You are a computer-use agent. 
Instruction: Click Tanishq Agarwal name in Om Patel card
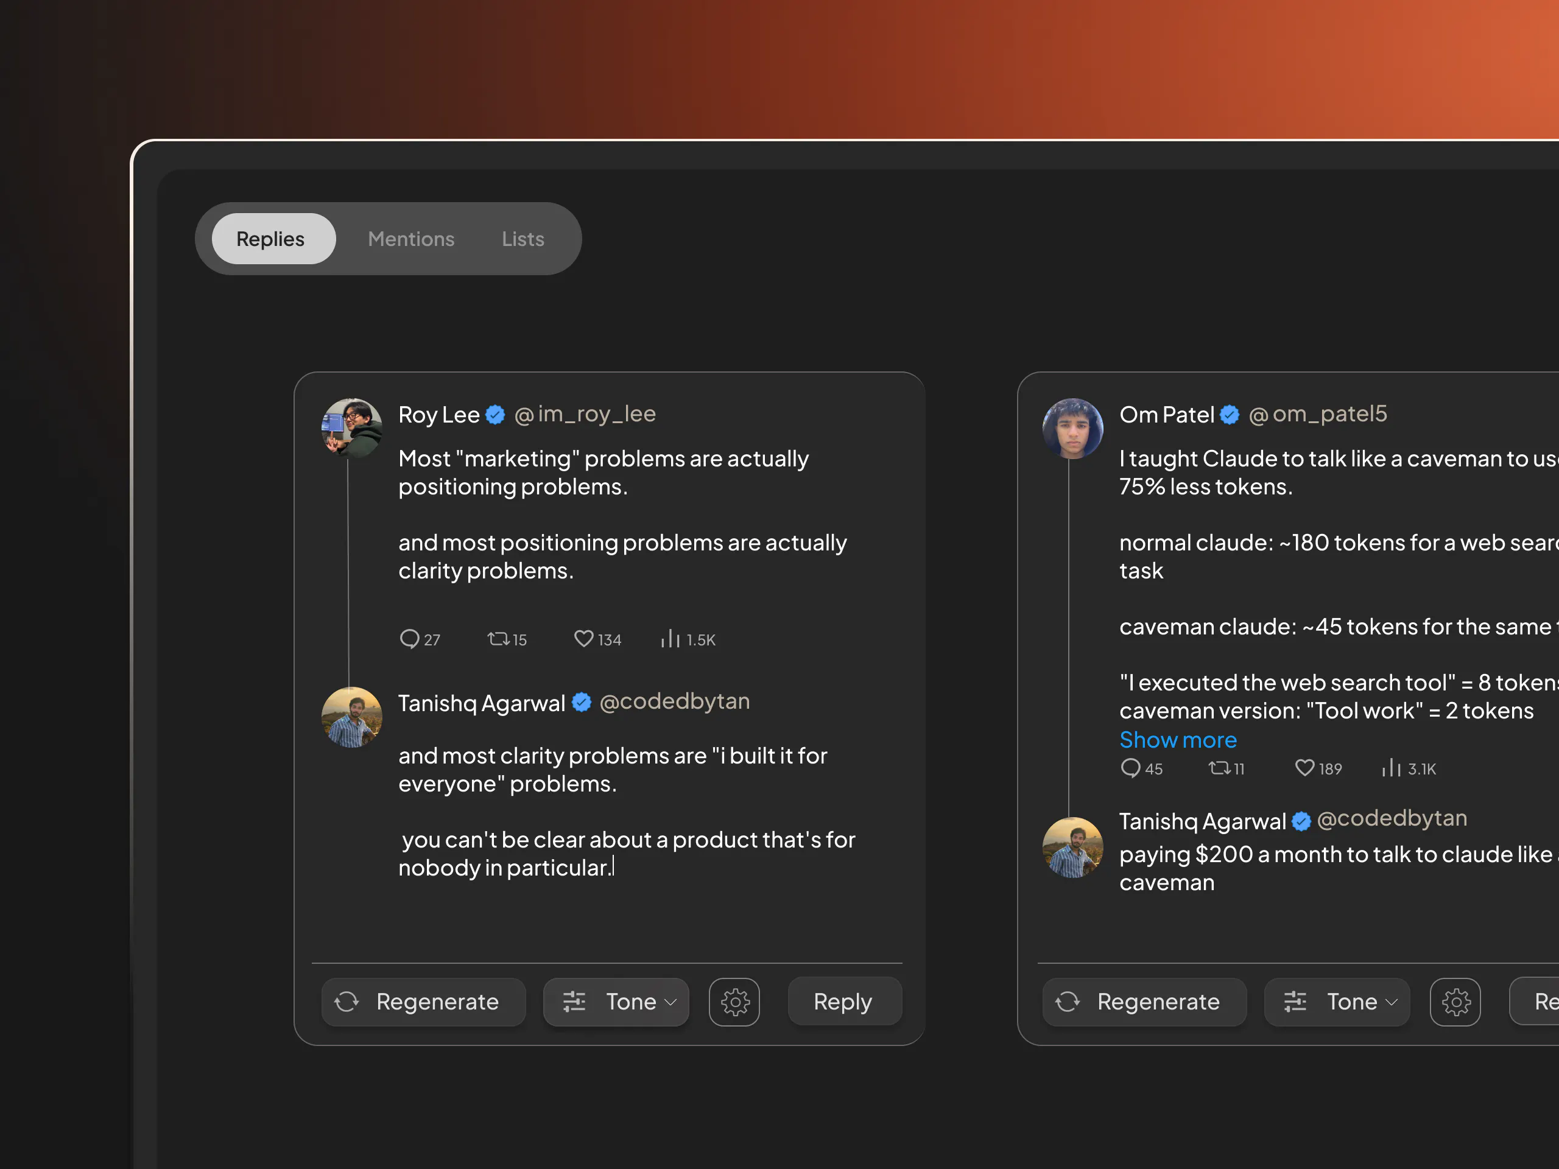coord(1202,821)
